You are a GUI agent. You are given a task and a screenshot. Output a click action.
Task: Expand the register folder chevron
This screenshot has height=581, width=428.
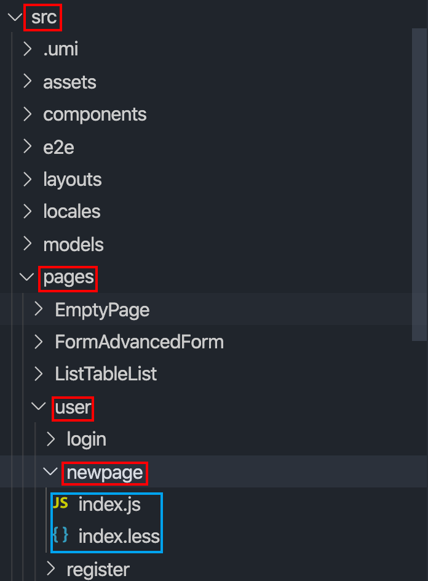[51, 569]
